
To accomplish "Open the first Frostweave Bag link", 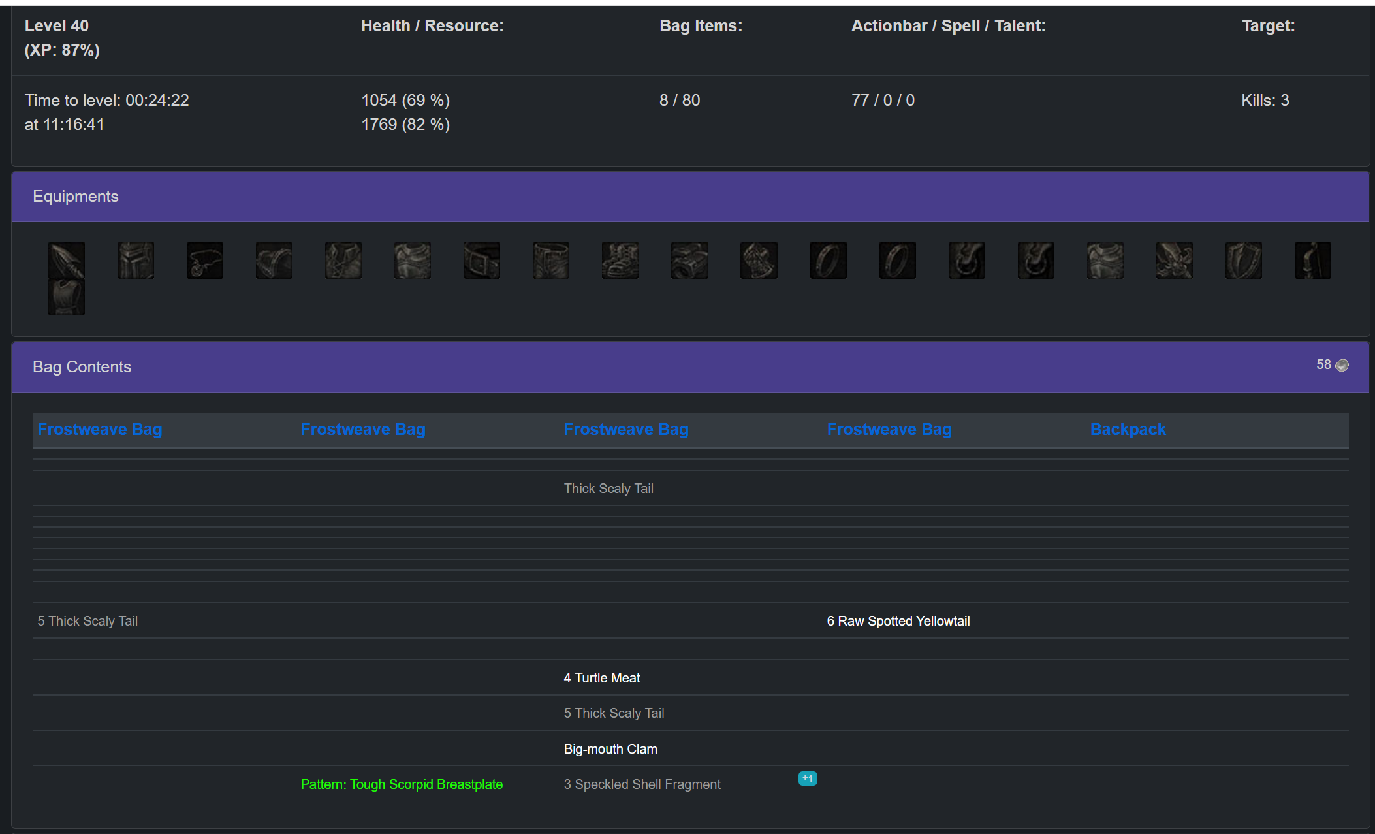I will [99, 429].
